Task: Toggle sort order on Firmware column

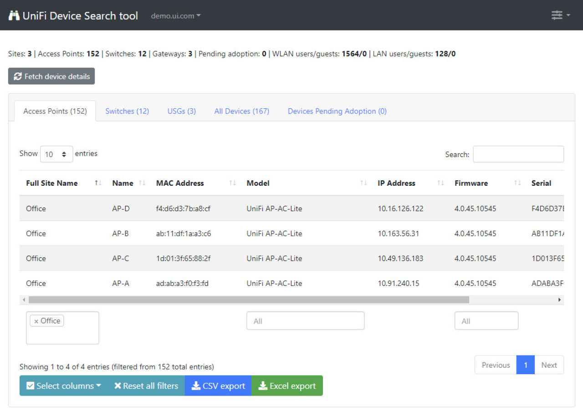Action: point(517,183)
